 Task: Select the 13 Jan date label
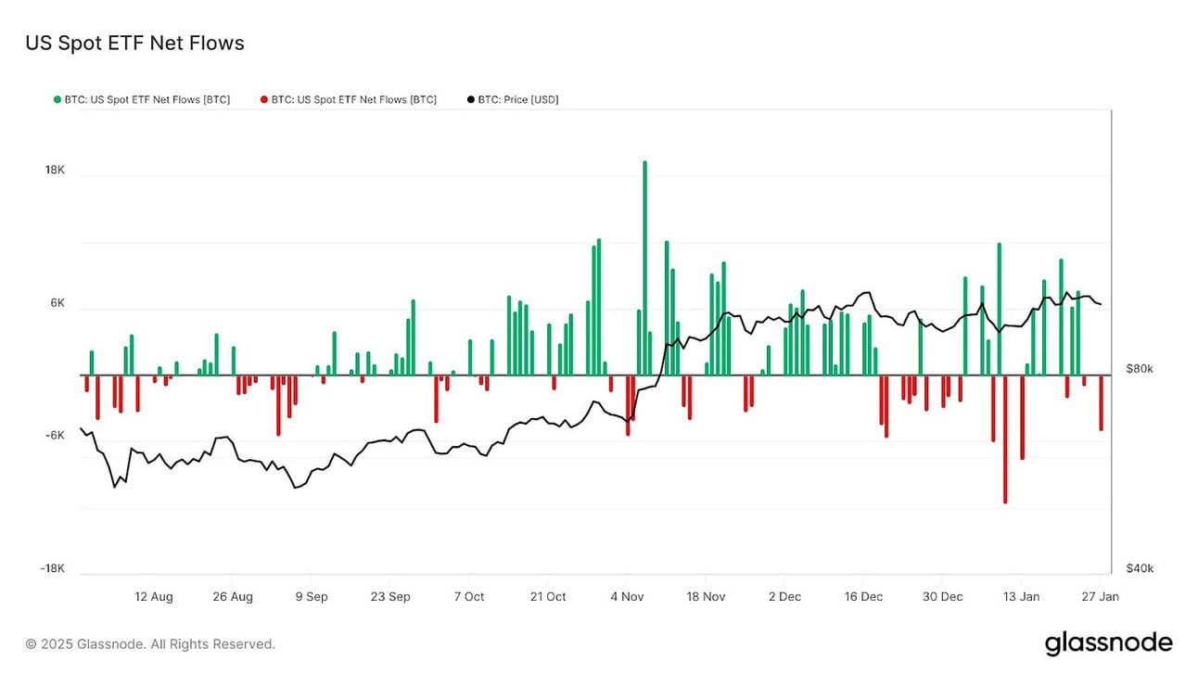tap(1021, 597)
